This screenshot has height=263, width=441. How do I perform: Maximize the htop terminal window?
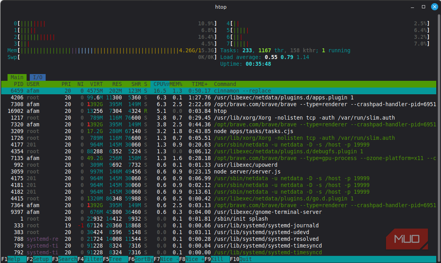[423, 7]
